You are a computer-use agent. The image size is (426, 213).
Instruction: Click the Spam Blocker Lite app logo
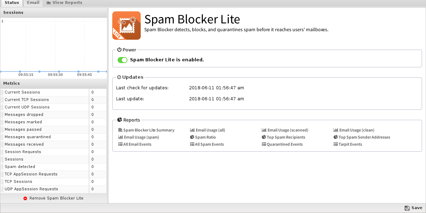click(x=126, y=26)
